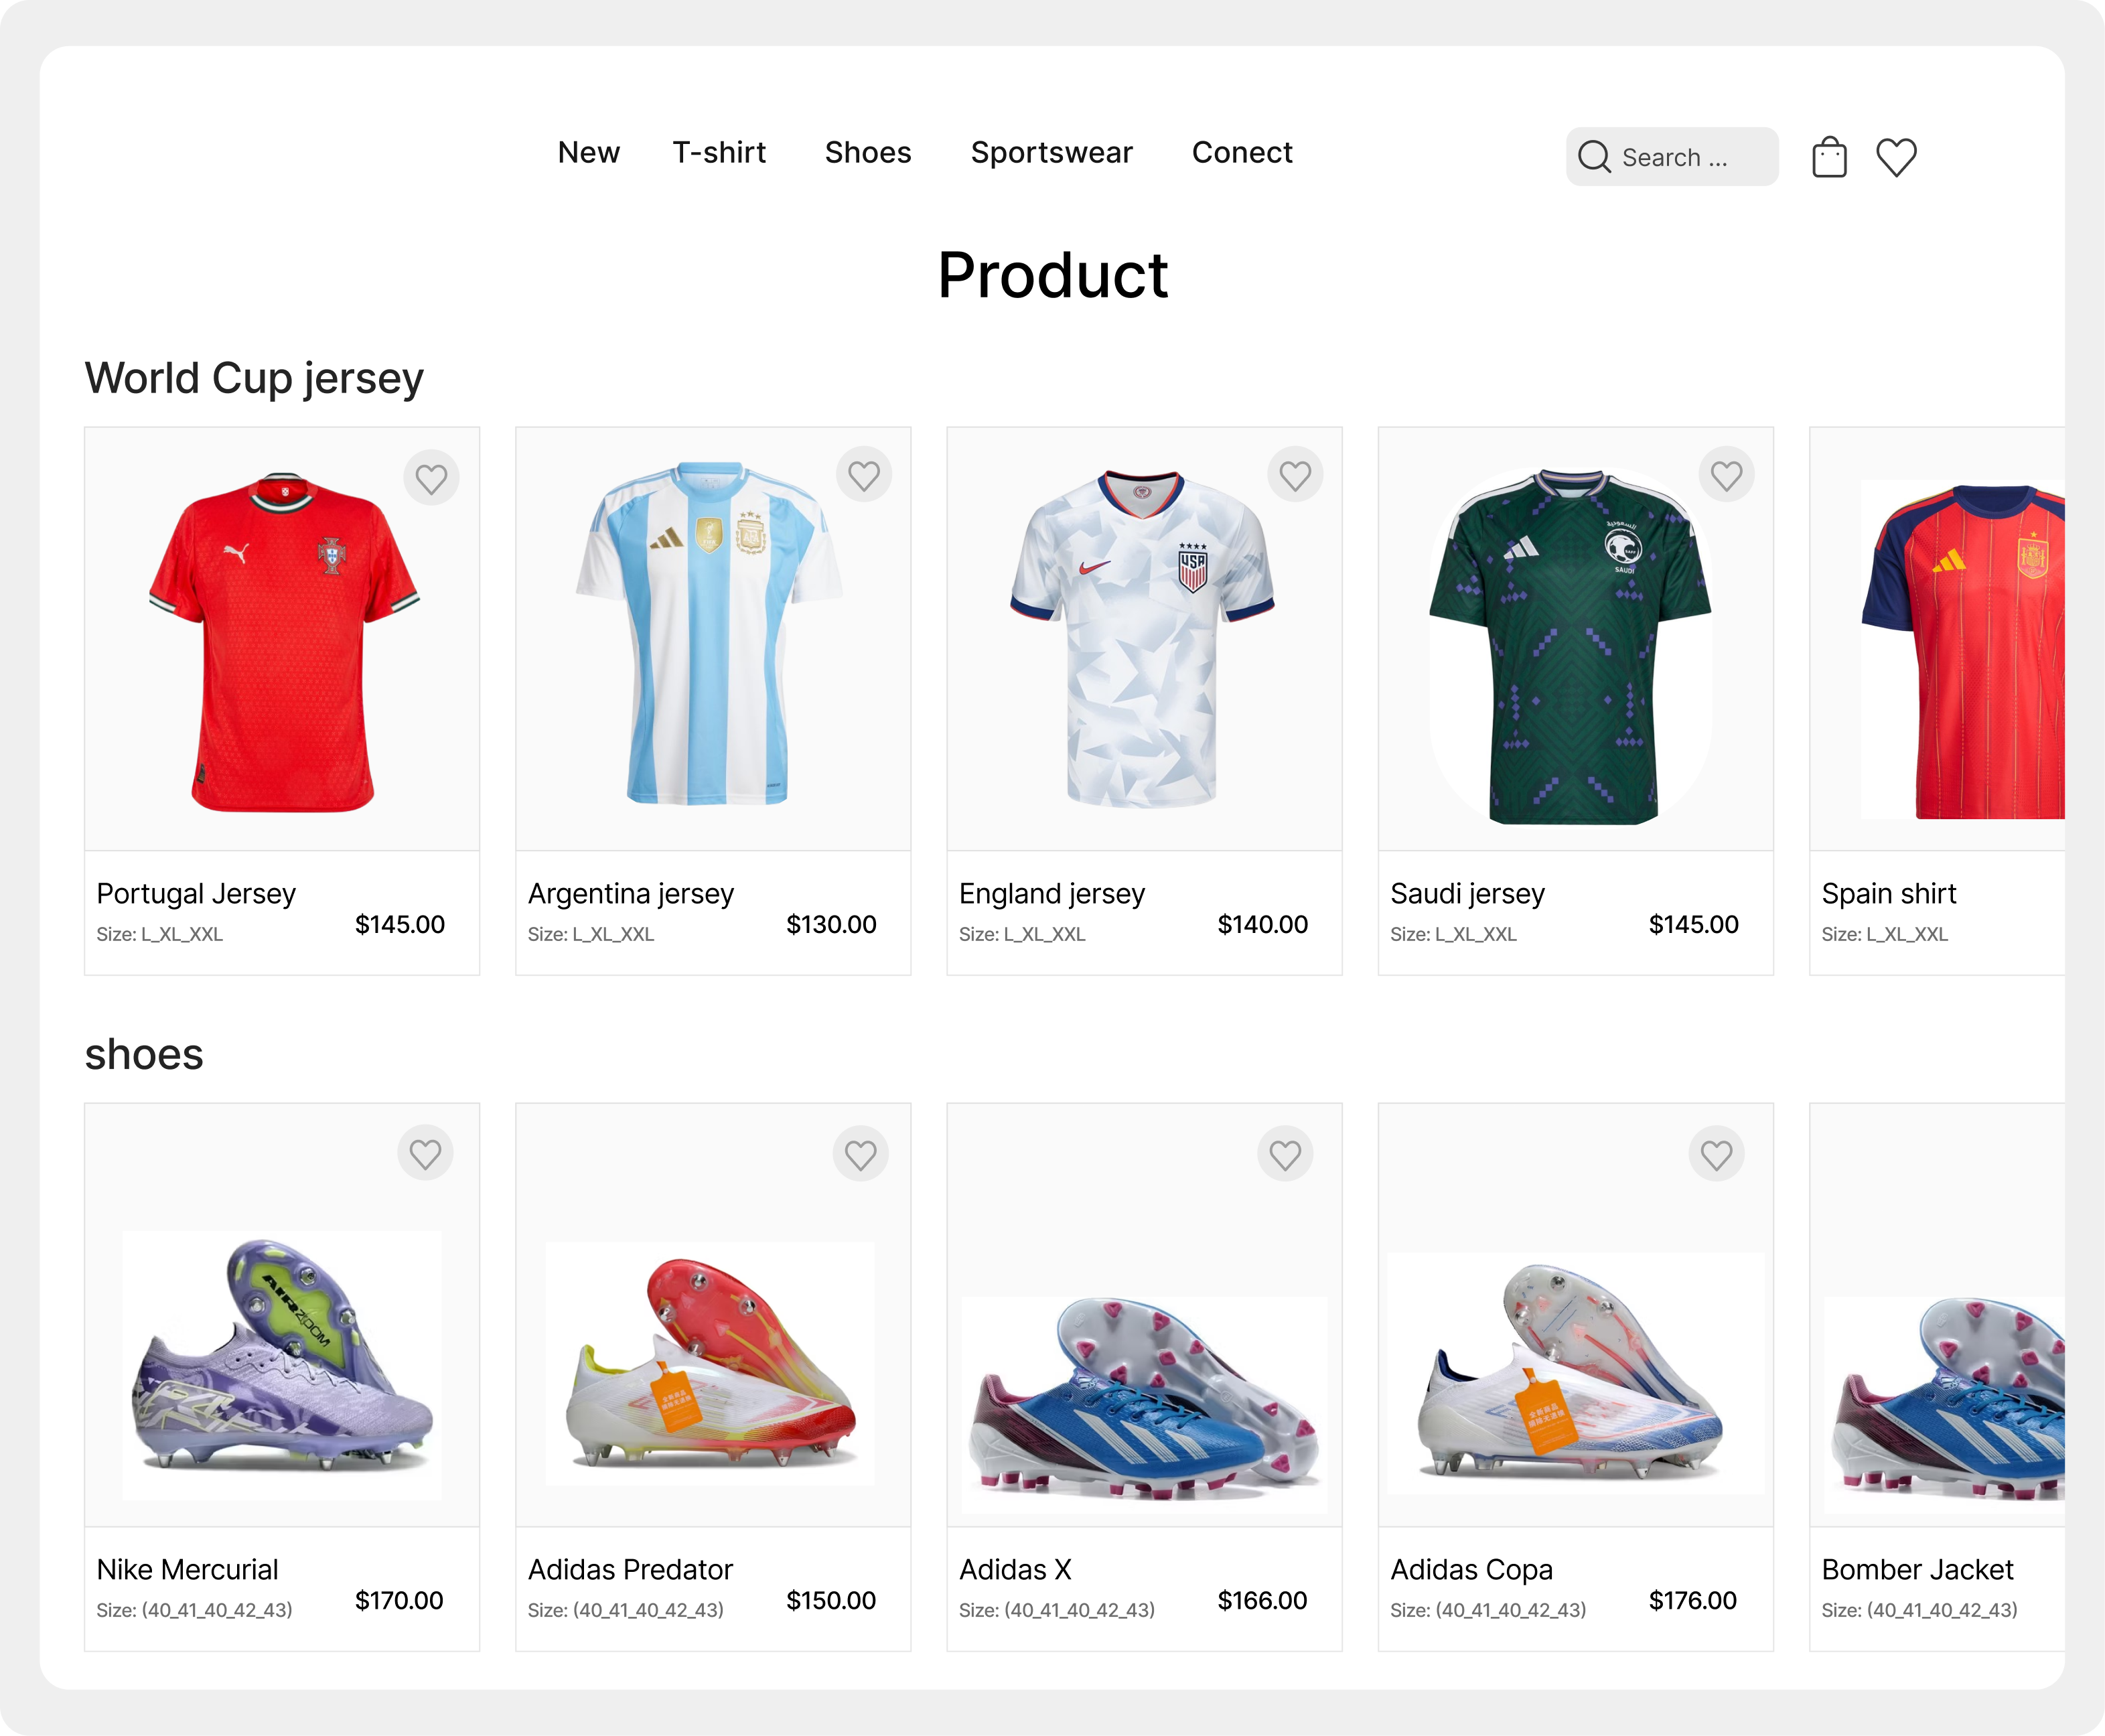2105x1736 pixels.
Task: Click the search magnifier icon
Action: pos(1594,156)
